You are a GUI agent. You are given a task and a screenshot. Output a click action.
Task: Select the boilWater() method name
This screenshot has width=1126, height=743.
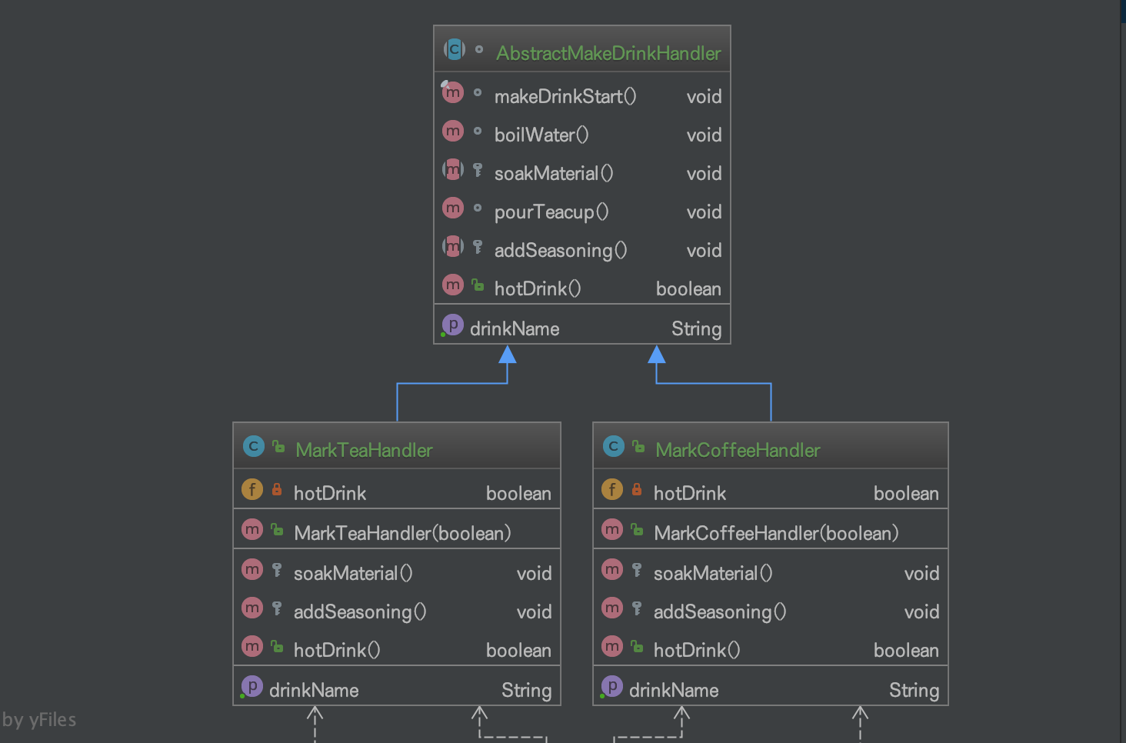(541, 135)
